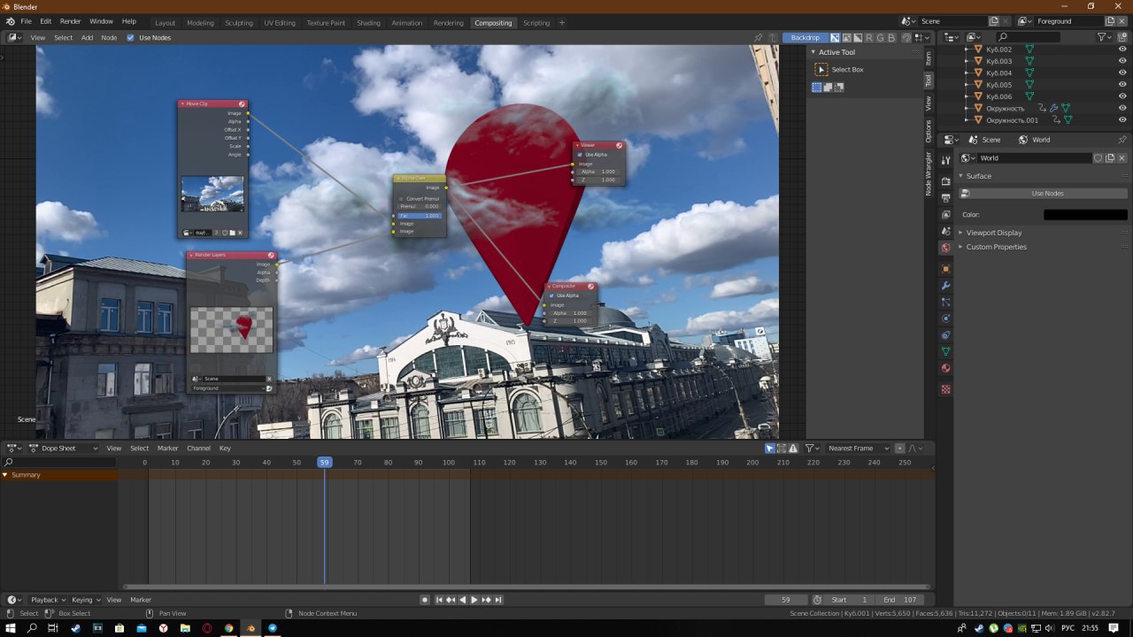Unlink the World datablock
Image resolution: width=1133 pixels, height=637 pixels.
pyautogui.click(x=1121, y=157)
